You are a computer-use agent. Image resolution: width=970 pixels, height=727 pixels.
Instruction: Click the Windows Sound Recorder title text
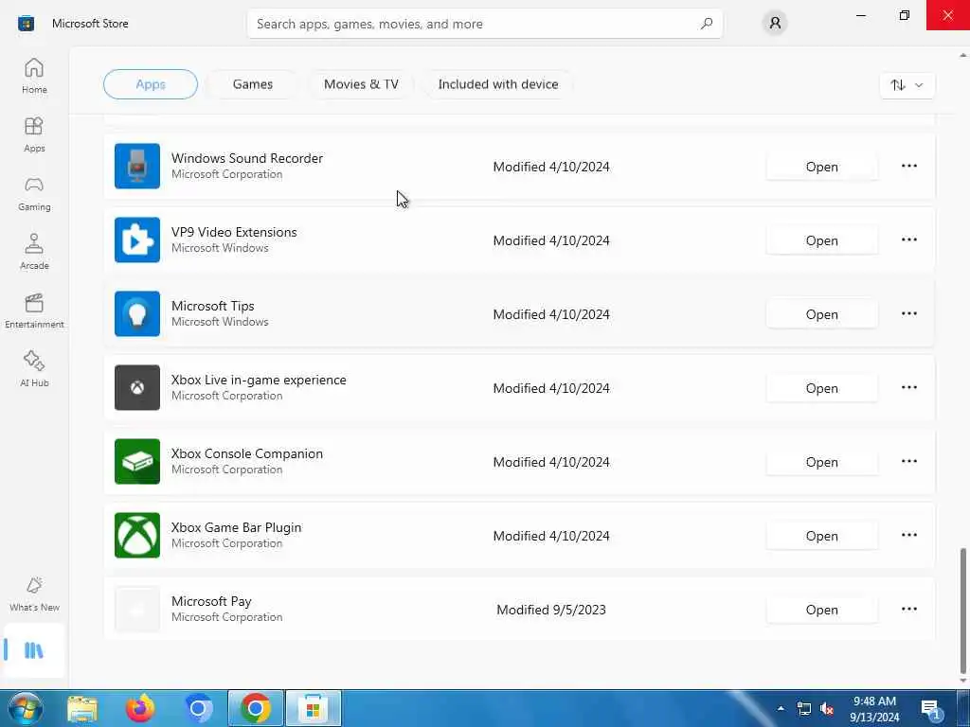(247, 158)
